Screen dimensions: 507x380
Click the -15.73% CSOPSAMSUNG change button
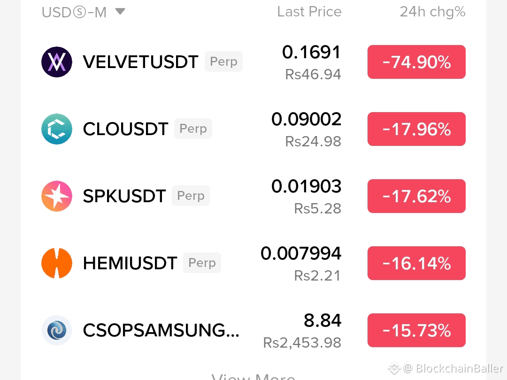[416, 330]
